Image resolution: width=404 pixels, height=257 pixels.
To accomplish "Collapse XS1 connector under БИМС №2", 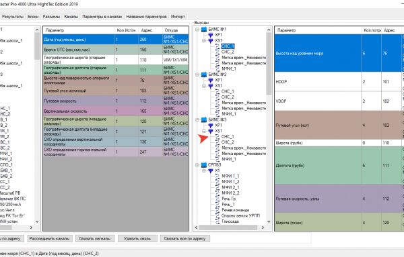I will (204, 86).
